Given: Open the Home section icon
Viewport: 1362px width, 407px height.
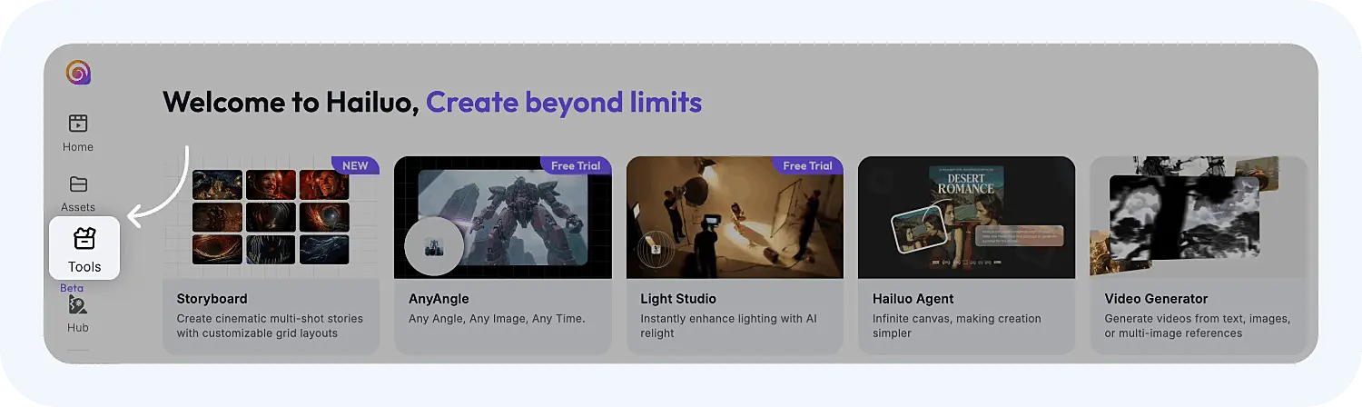Looking at the screenshot, I should pyautogui.click(x=78, y=124).
